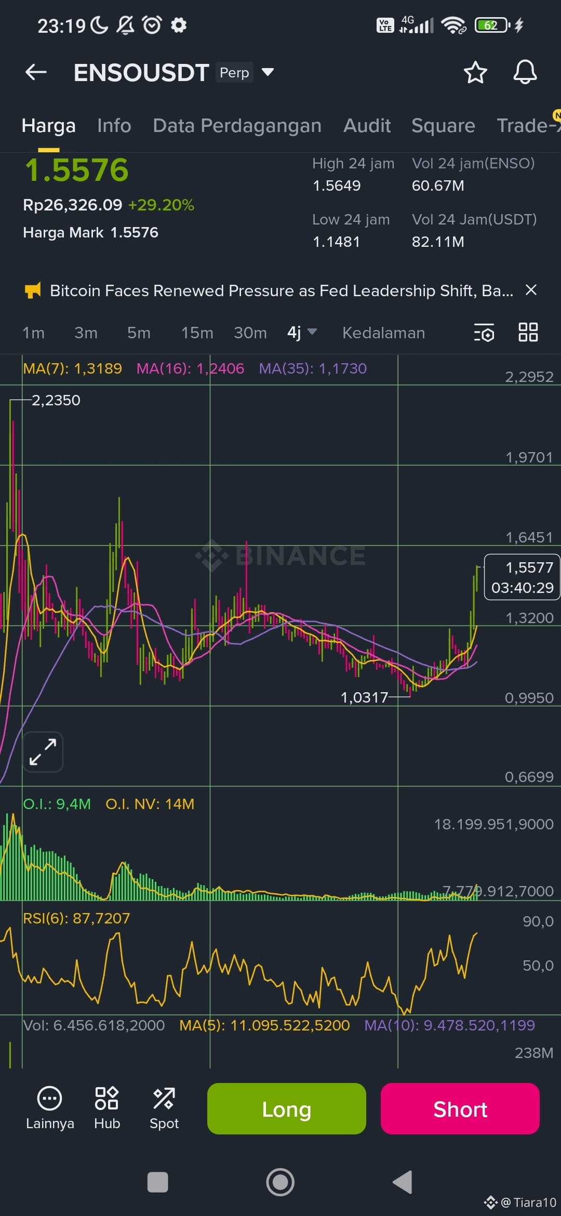The width and height of the screenshot is (561, 1216).
Task: Tap Low 24 jam value 1.1481
Action: (336, 242)
